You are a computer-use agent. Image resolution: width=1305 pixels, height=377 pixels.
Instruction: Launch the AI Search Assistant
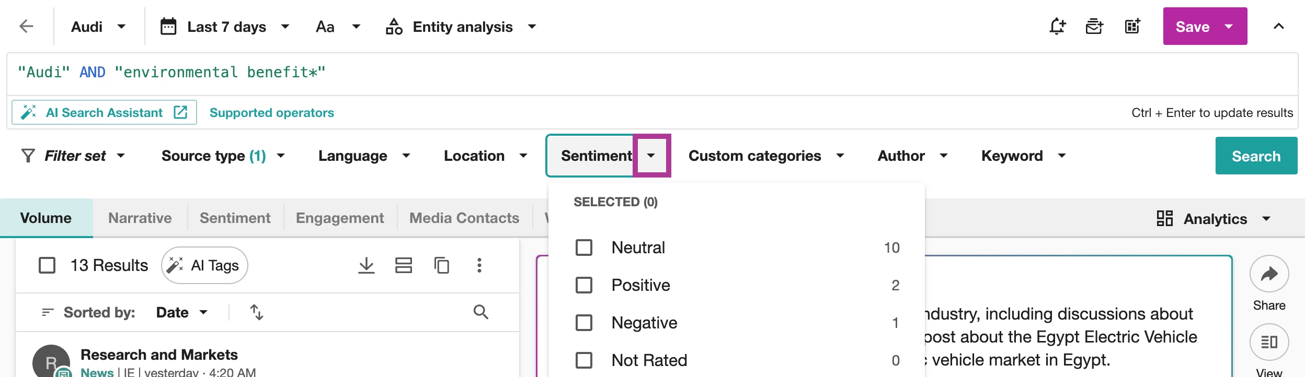coord(104,113)
